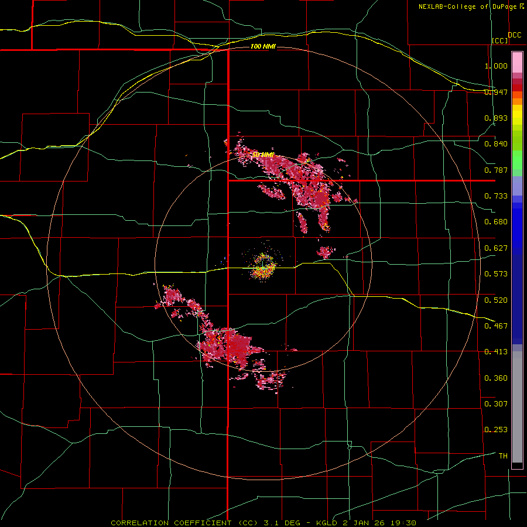Select the 0.413 scale value
The width and height of the screenshot is (527, 527).
pyautogui.click(x=496, y=352)
